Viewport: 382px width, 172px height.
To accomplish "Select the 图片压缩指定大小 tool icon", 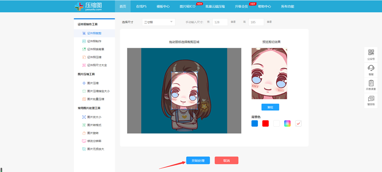I will 84,91.
